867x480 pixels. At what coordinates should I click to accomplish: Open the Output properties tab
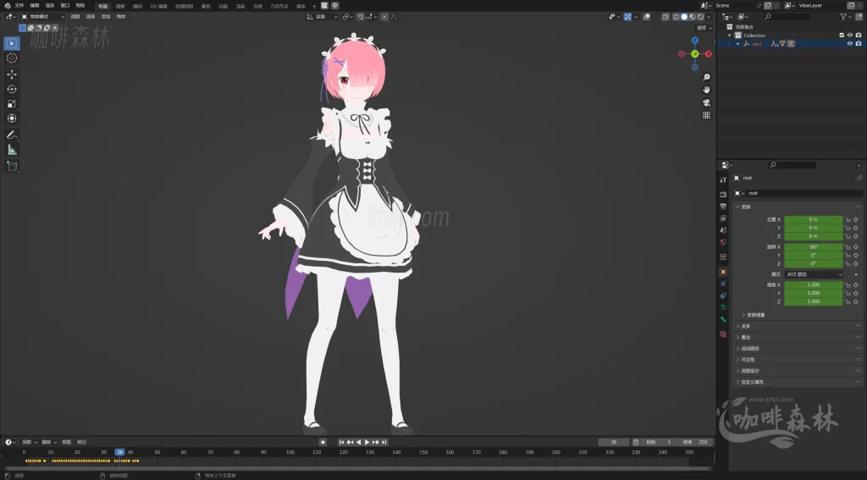point(723,207)
